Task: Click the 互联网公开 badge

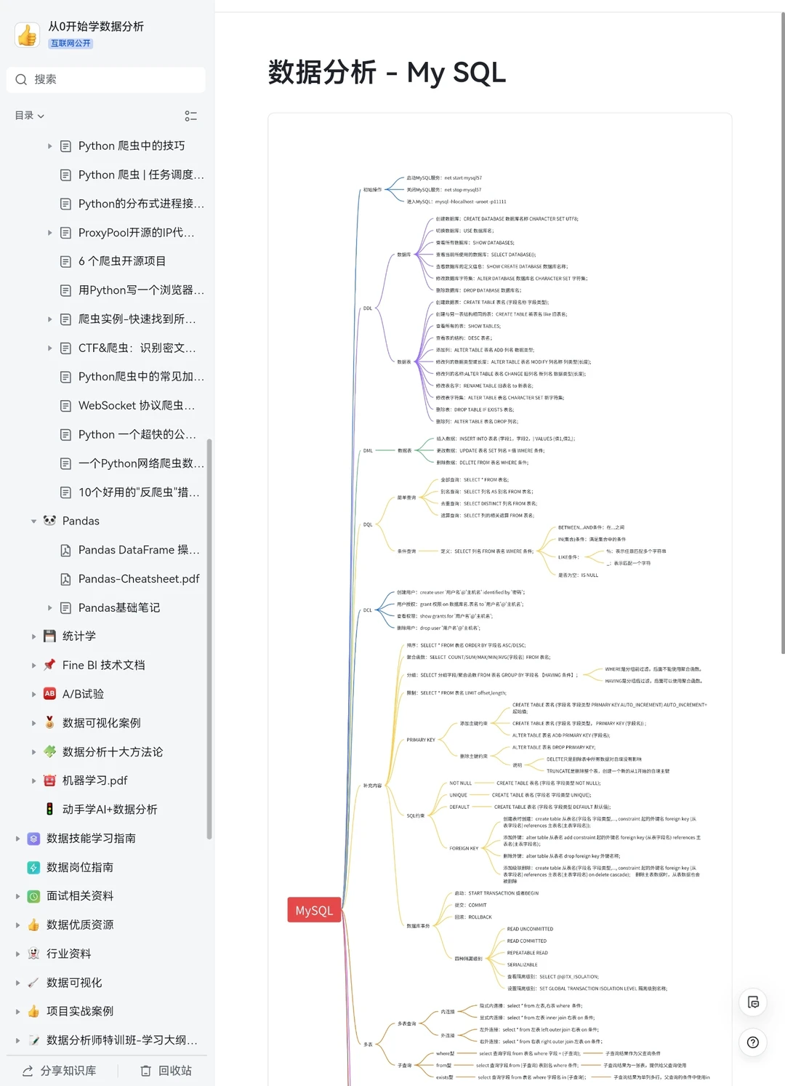Action: (69, 44)
